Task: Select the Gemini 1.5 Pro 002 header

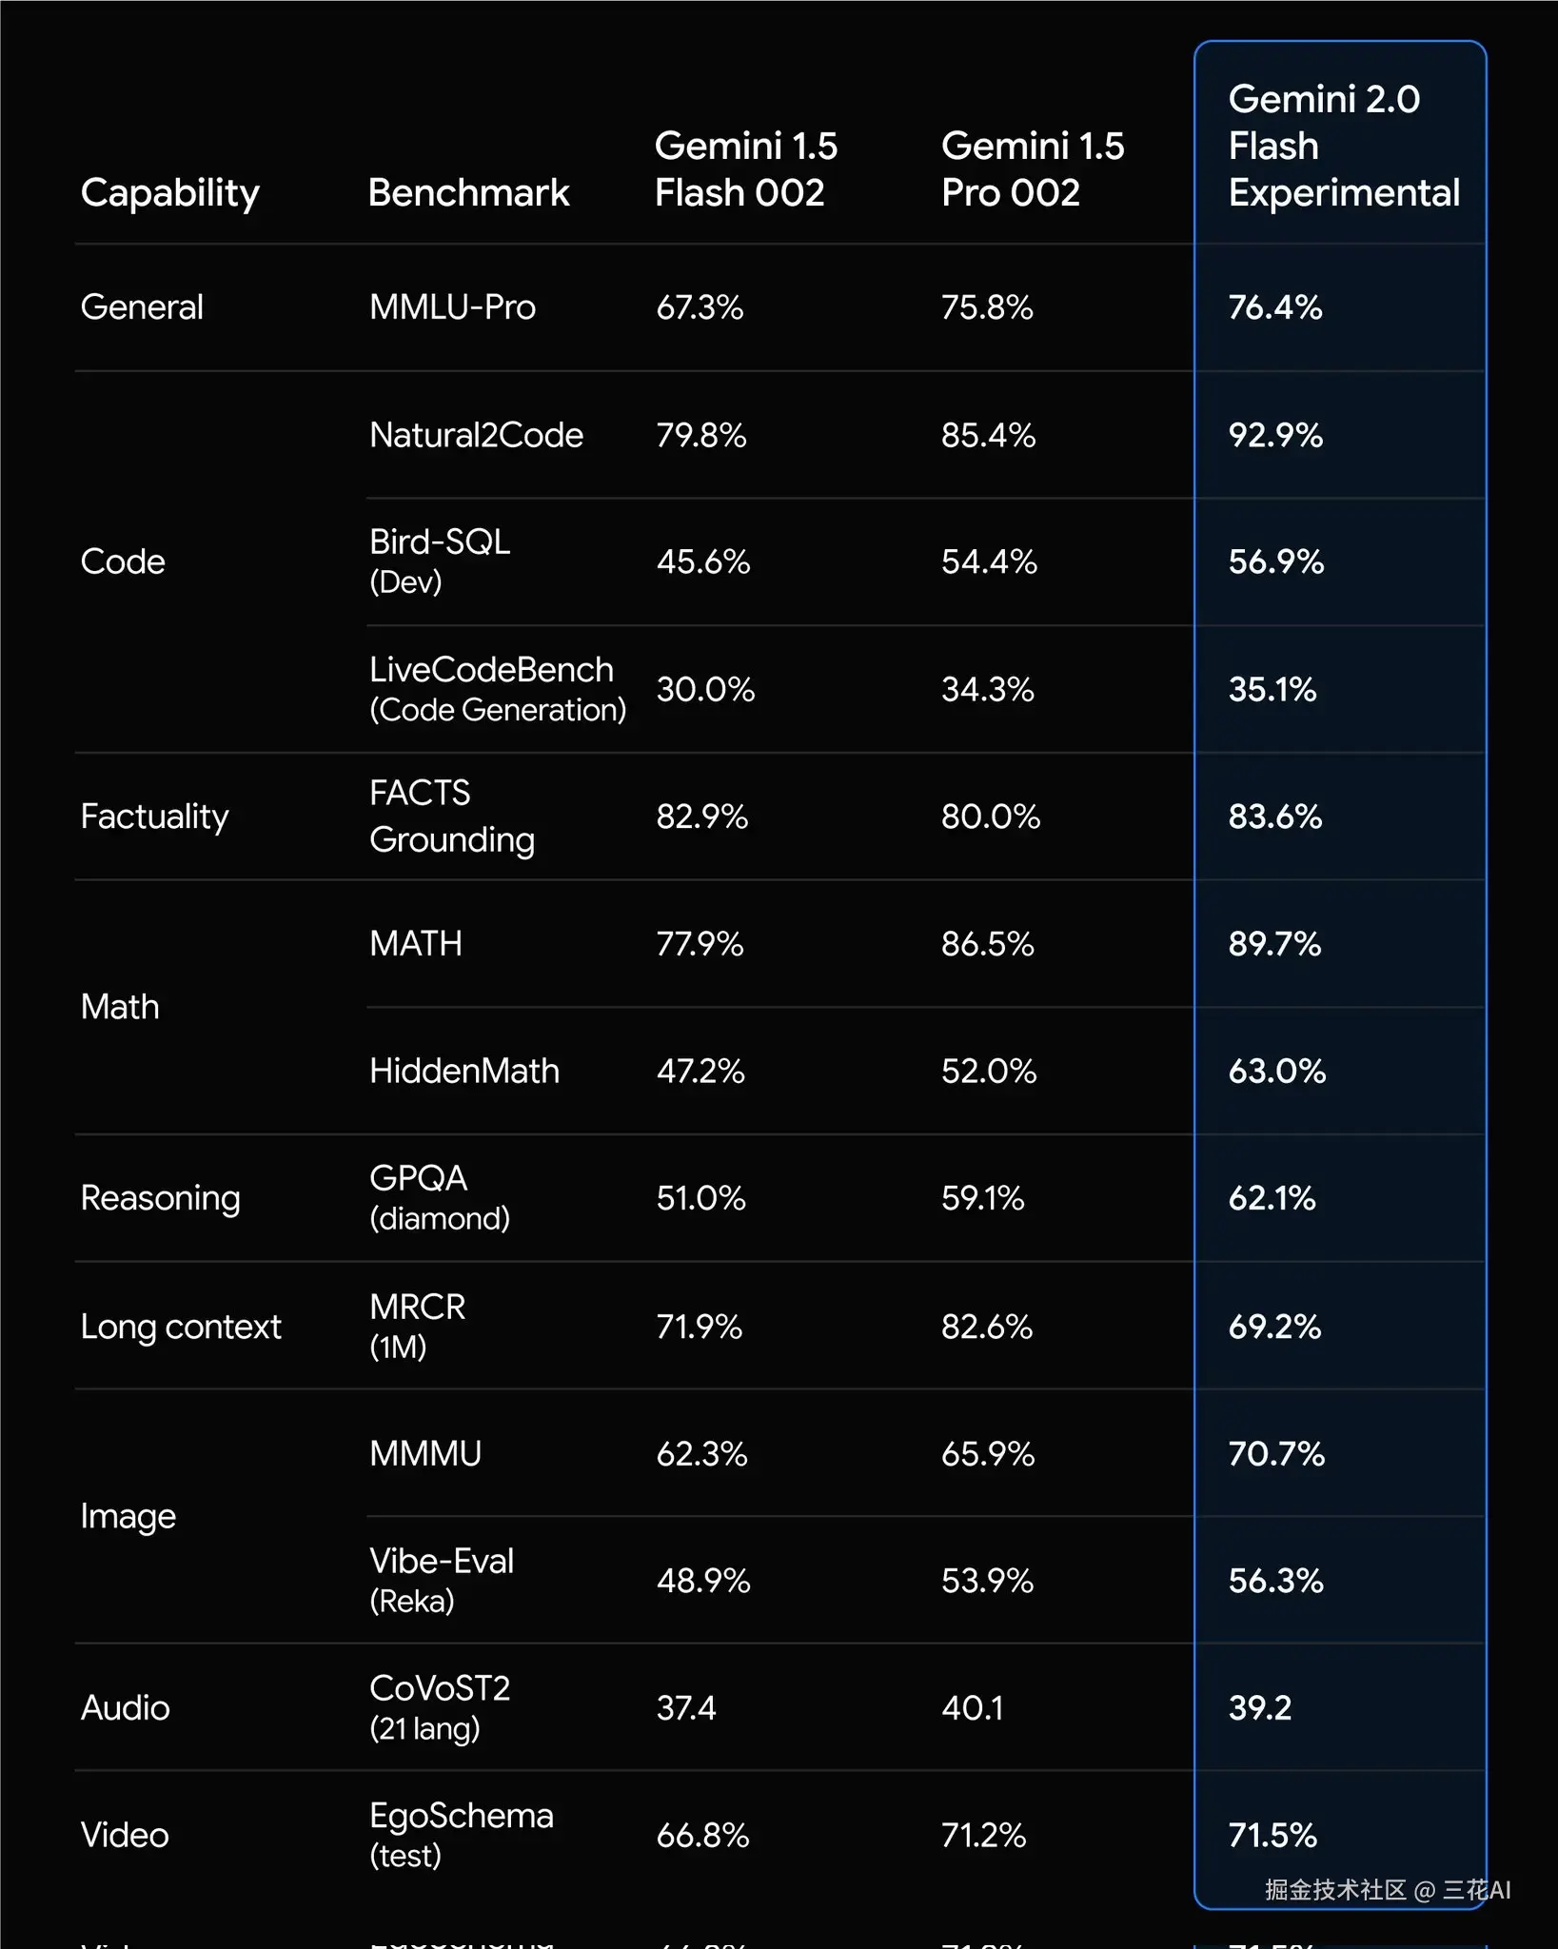Action: pos(1032,169)
